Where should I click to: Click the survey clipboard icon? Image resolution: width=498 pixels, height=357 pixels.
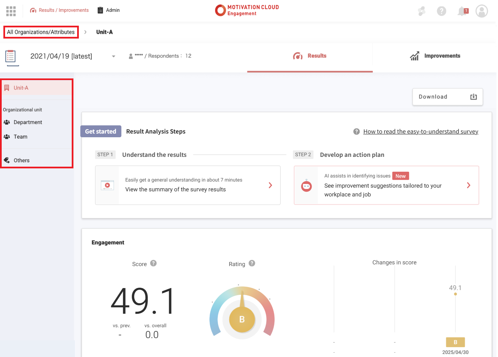click(x=10, y=56)
